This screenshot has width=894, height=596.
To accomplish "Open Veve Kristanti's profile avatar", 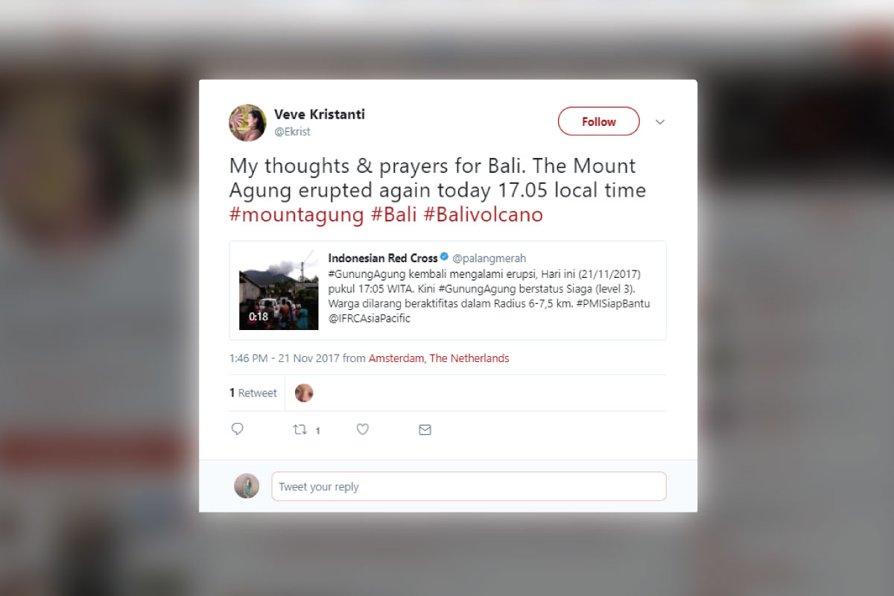I will (x=247, y=123).
